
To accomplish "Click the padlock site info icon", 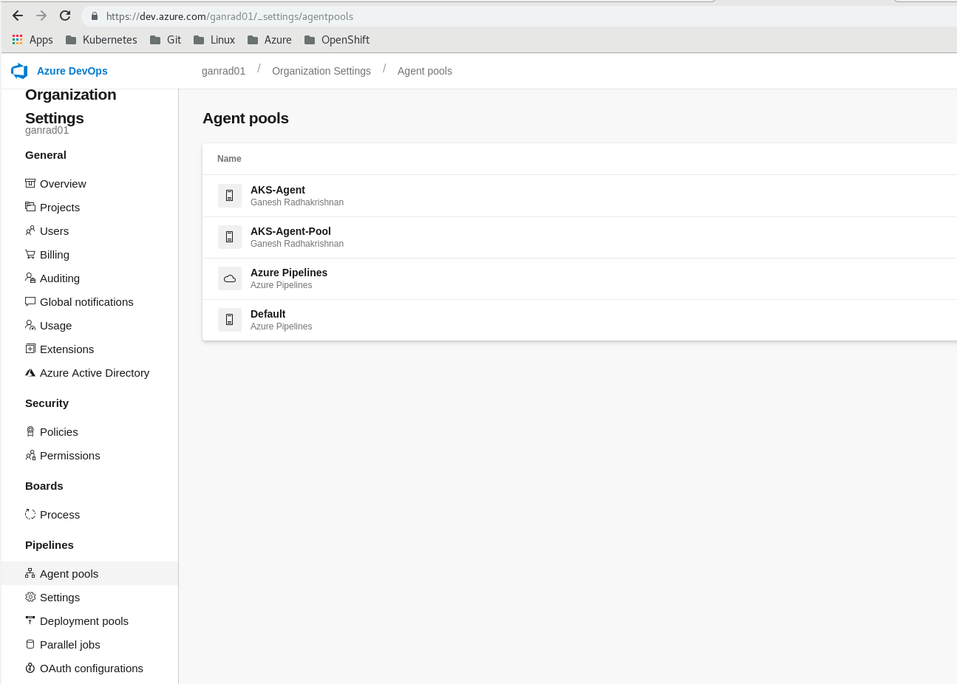I will point(94,16).
